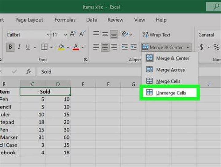The width and height of the screenshot is (221, 167).
Task: Increase indent icon
Action: [134, 47]
